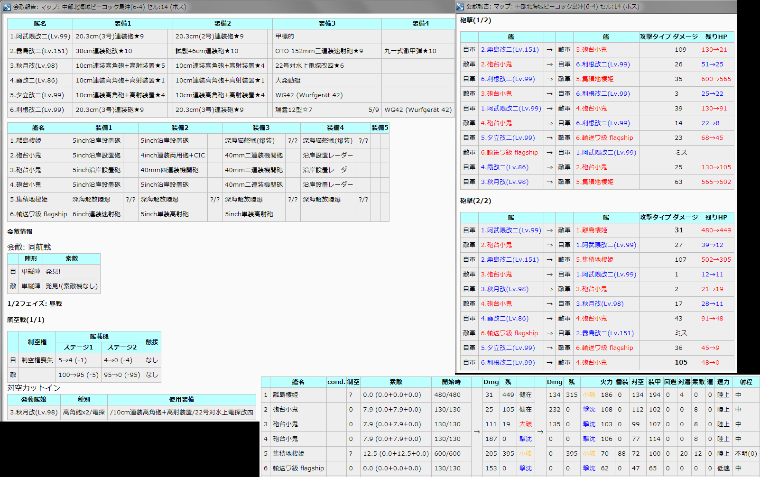Screen dimensions: 760x477
Task: Click the cond. column header
Action: click(336, 382)
